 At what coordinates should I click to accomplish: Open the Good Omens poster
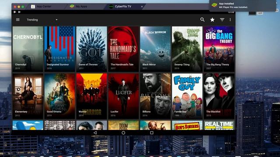pyautogui.click(x=59, y=96)
